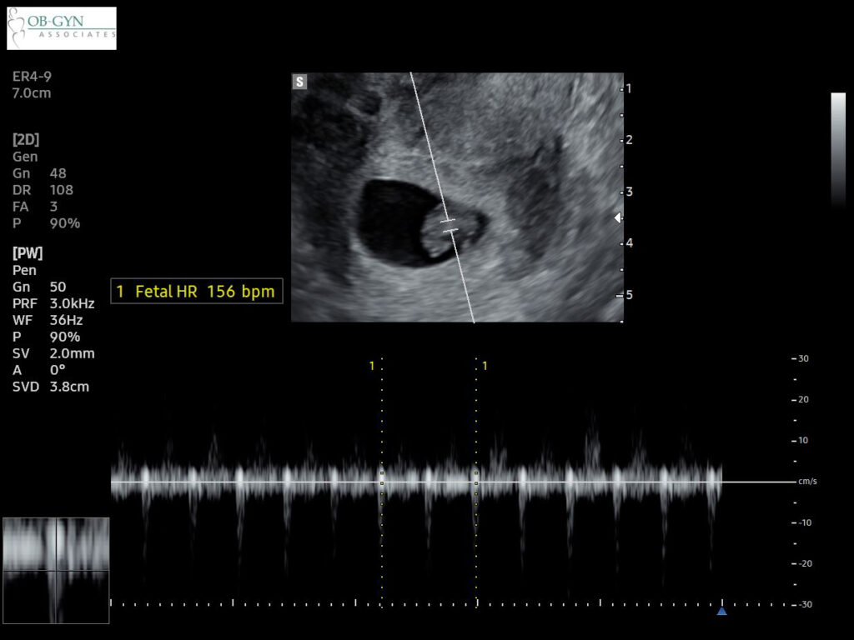The width and height of the screenshot is (854, 640).
Task: Click the blue sweep position triangle
Action: pyautogui.click(x=721, y=611)
